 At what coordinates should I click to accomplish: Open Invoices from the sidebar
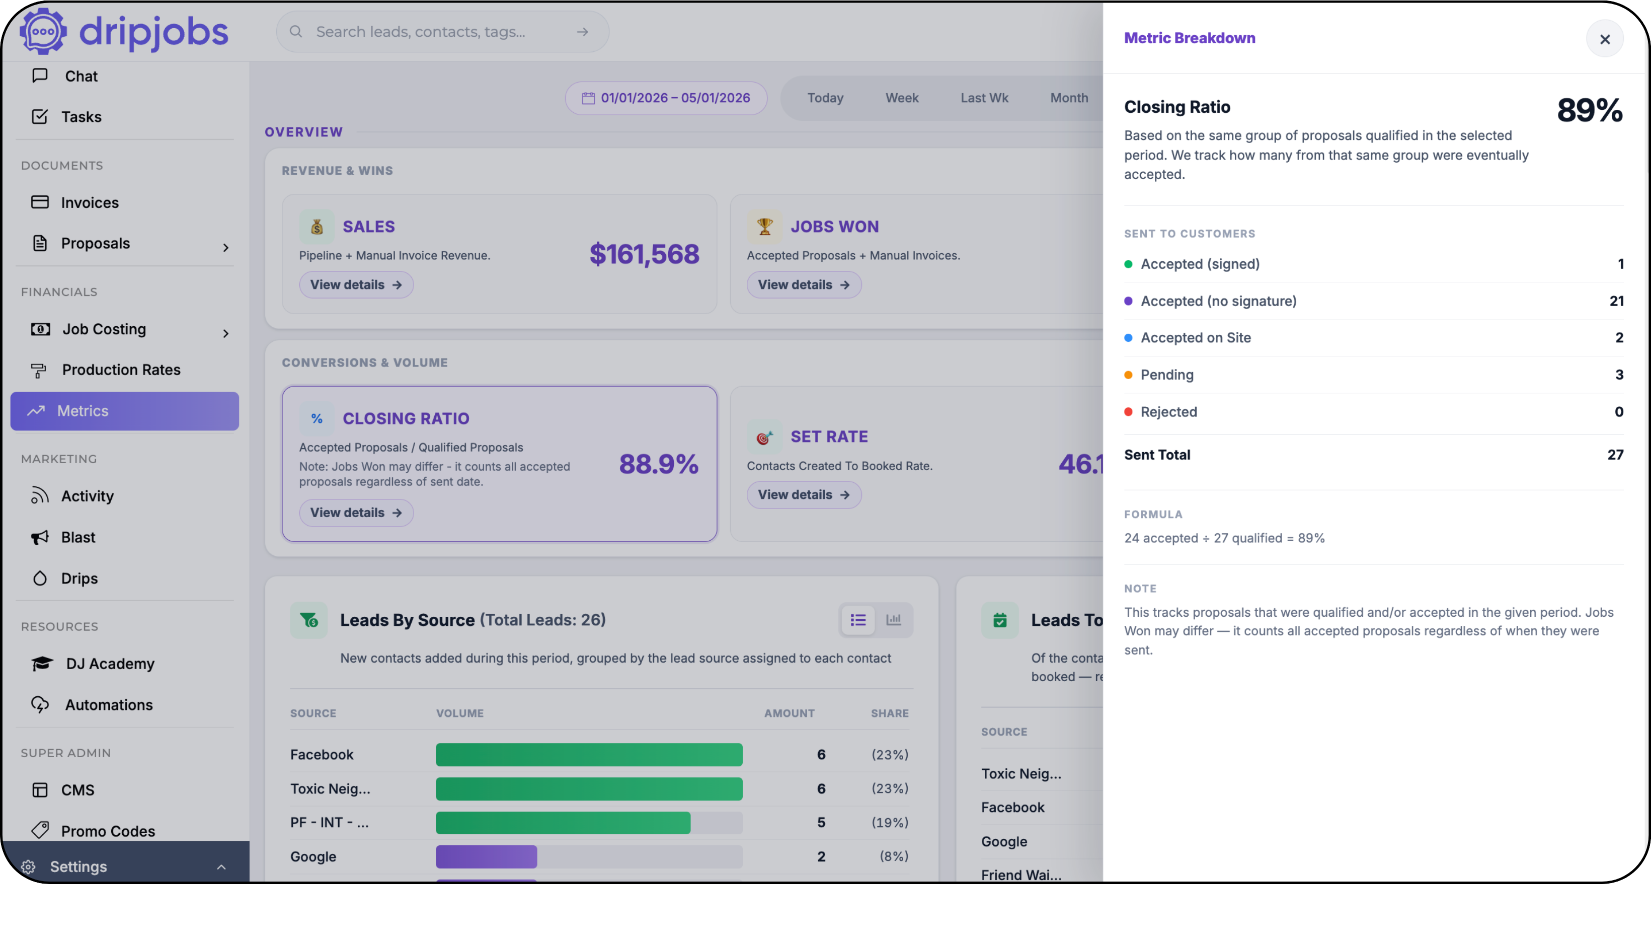click(90, 202)
